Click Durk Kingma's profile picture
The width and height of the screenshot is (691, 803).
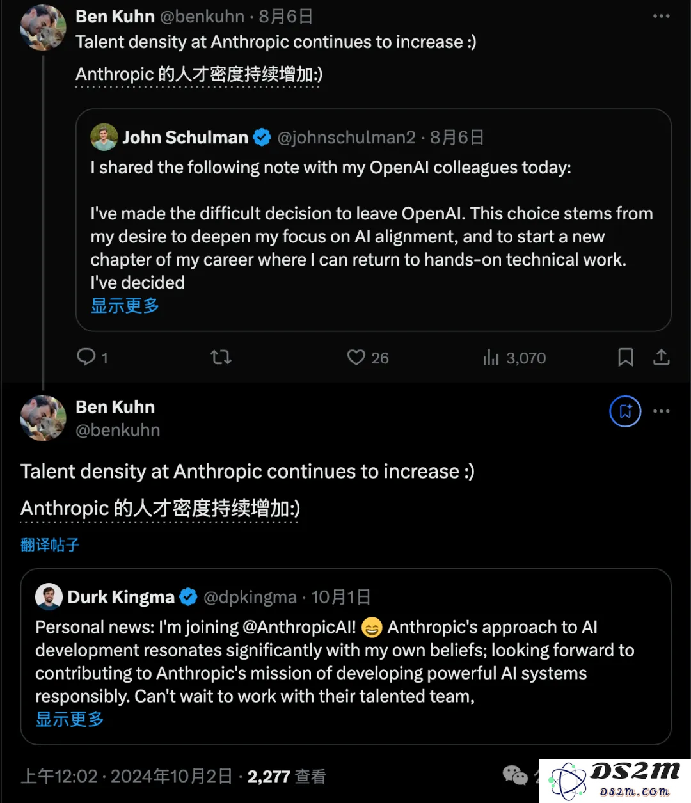tap(49, 596)
